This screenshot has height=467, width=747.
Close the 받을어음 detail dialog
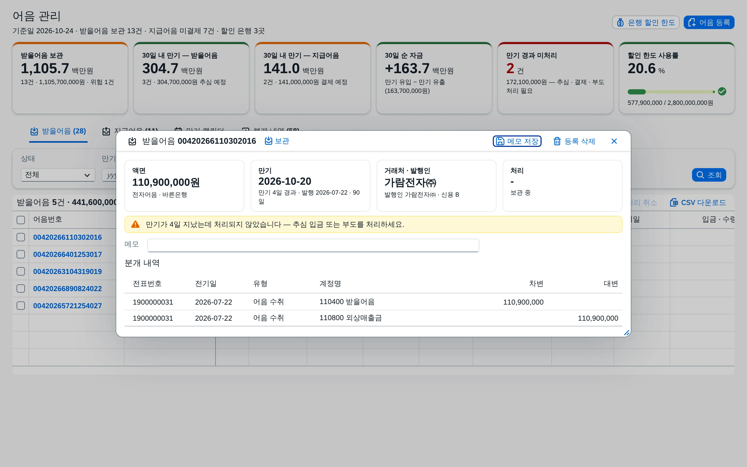click(x=614, y=141)
